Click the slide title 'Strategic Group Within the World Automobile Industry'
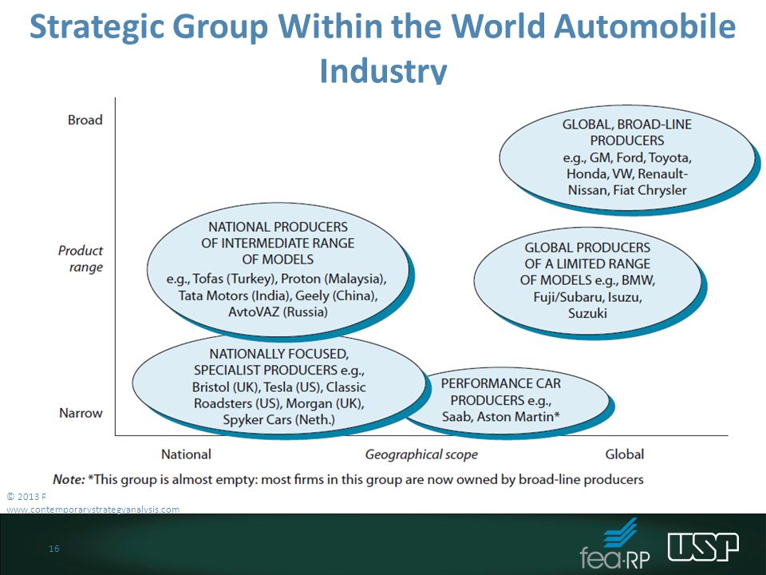Viewport: 766px width, 575px height. (x=382, y=46)
